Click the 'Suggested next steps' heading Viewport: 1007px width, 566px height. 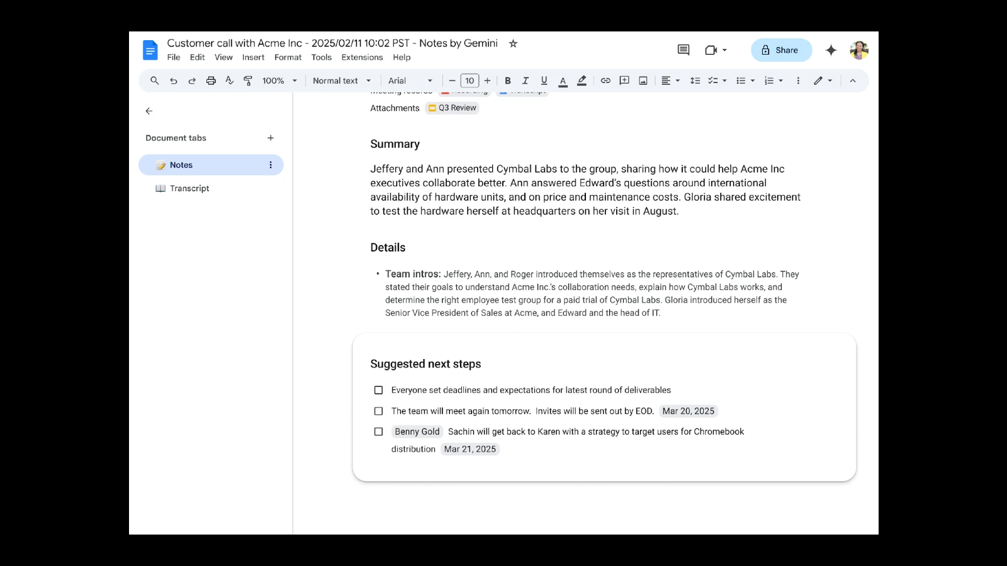tap(425, 363)
